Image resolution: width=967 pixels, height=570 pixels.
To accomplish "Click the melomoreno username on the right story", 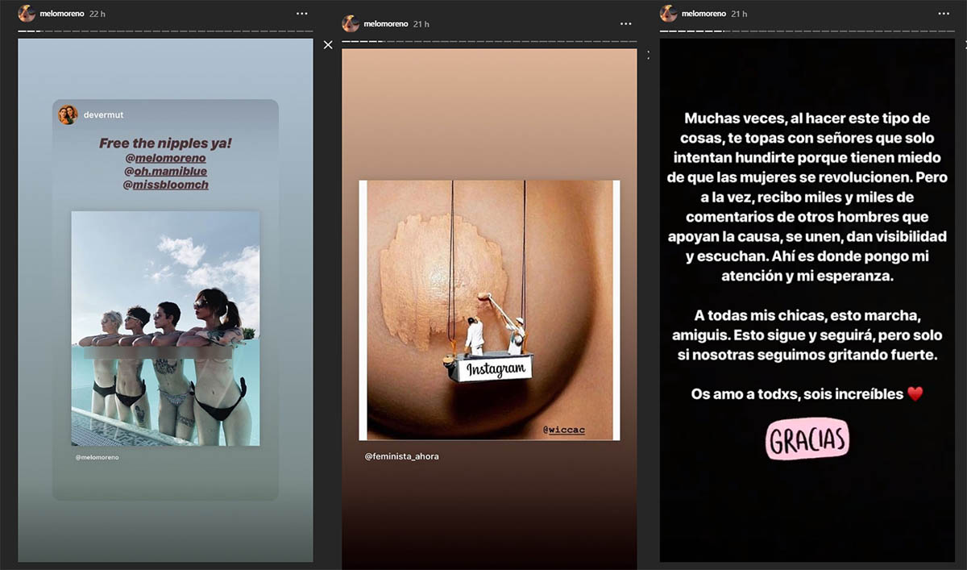I will pos(705,14).
